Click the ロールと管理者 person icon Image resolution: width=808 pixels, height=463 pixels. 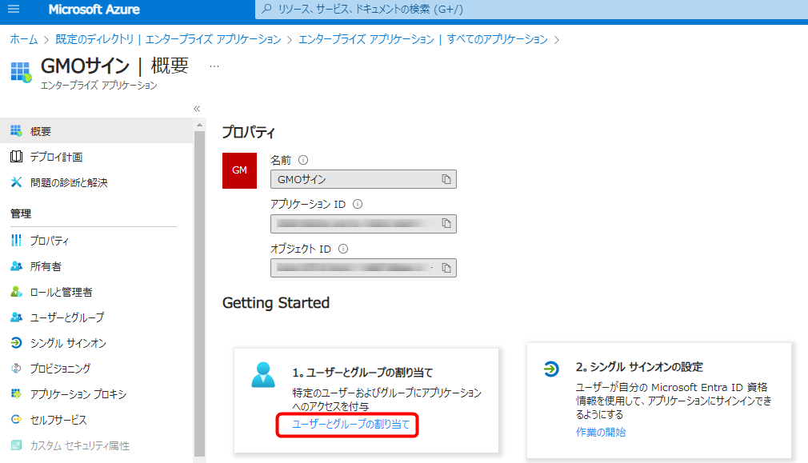click(17, 292)
